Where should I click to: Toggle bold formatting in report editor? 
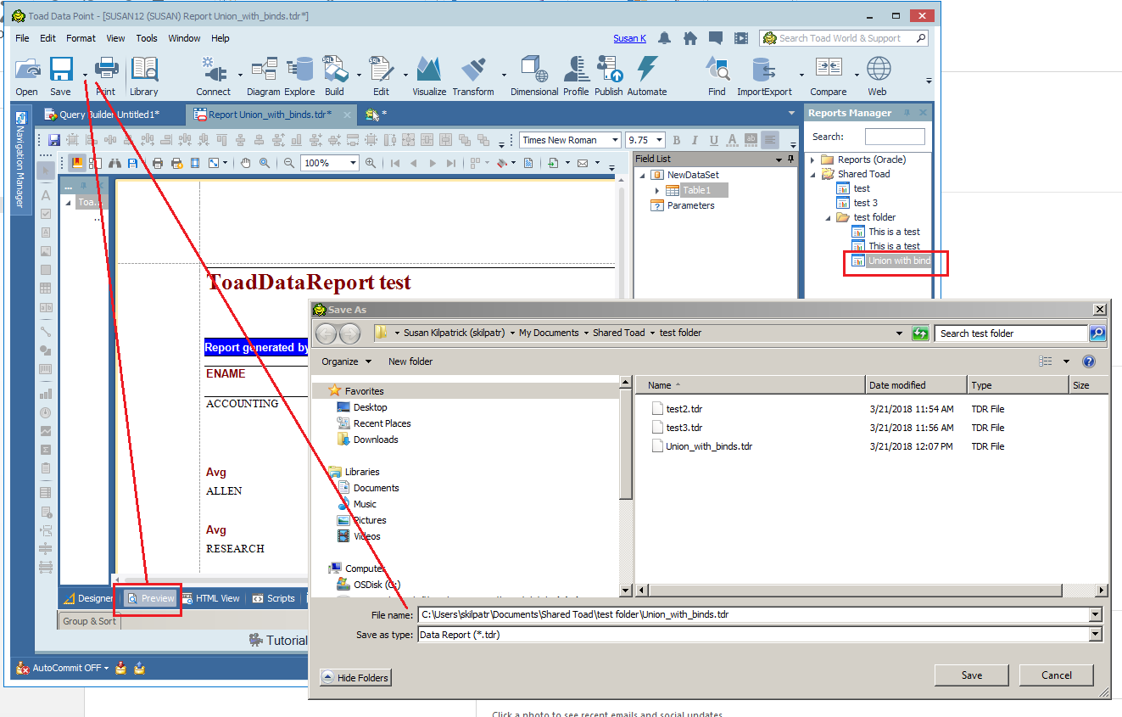click(677, 140)
